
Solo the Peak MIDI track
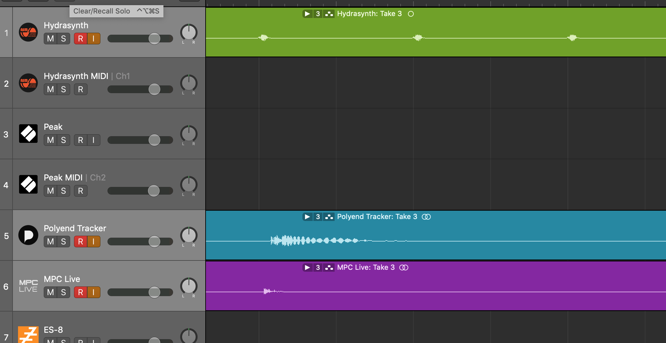coord(63,191)
